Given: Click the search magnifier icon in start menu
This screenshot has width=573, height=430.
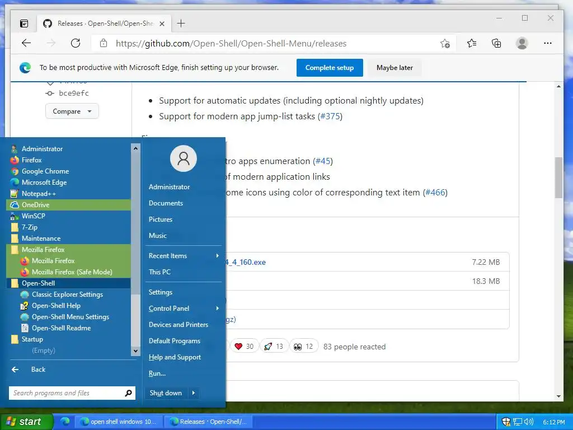Looking at the screenshot, I should tap(128, 393).
